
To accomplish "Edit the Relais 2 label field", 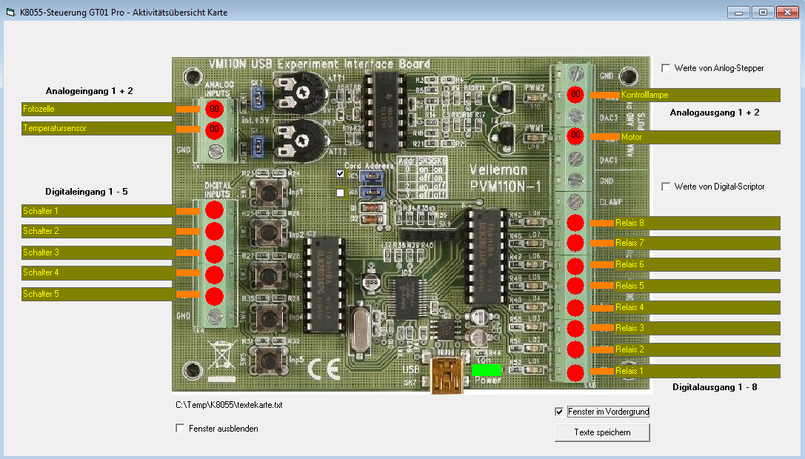I will 697,349.
